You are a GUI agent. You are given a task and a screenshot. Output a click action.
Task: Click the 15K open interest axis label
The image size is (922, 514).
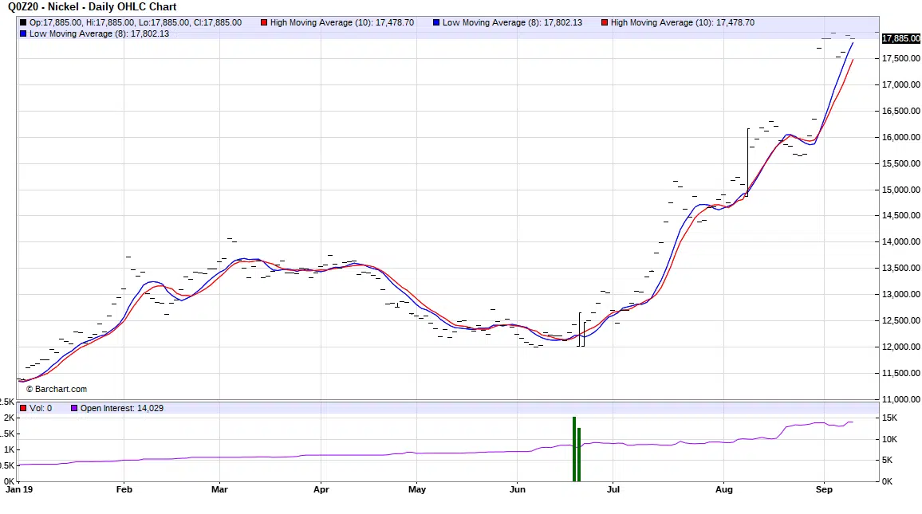[889, 418]
